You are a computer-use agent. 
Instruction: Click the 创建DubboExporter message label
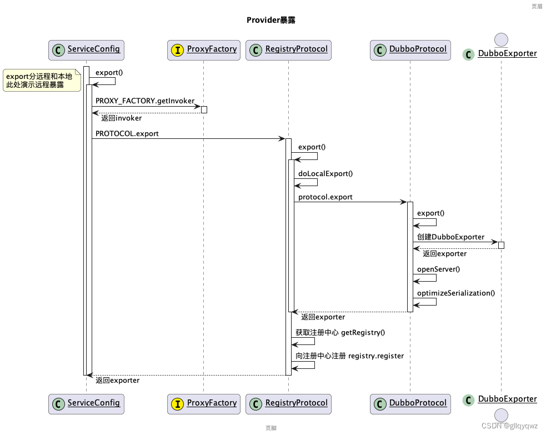pos(450,237)
